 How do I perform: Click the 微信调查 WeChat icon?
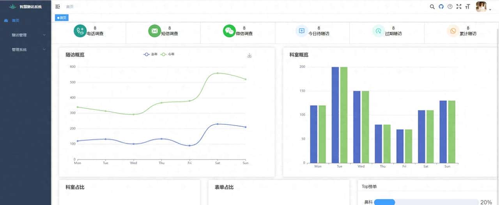click(x=229, y=31)
